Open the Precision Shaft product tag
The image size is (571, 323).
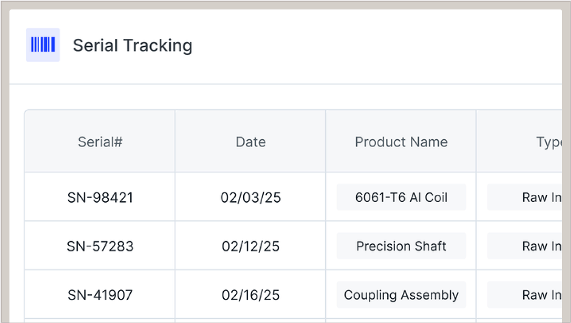(x=401, y=246)
